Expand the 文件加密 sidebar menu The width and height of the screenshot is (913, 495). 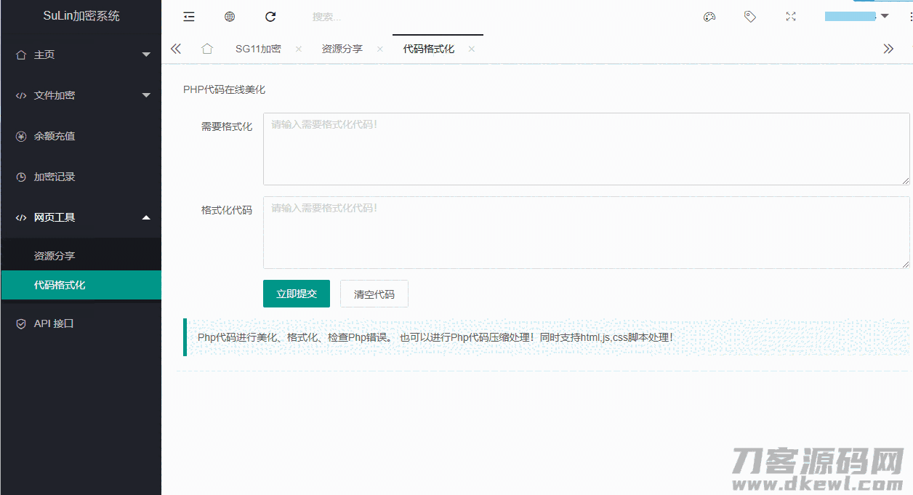tap(81, 95)
